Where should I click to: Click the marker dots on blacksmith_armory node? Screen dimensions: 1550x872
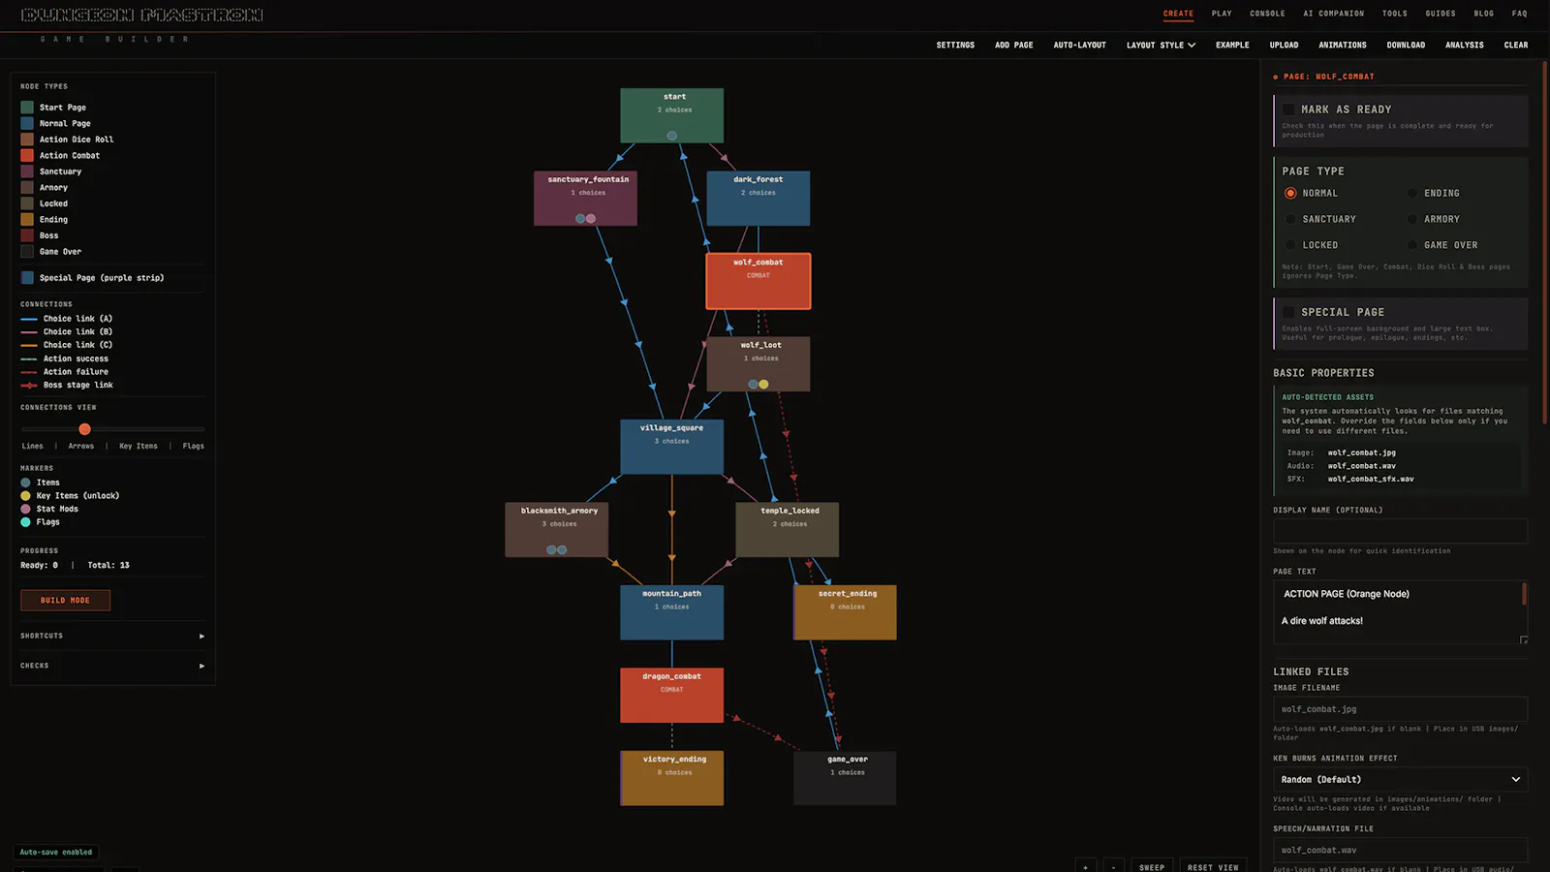pos(556,550)
